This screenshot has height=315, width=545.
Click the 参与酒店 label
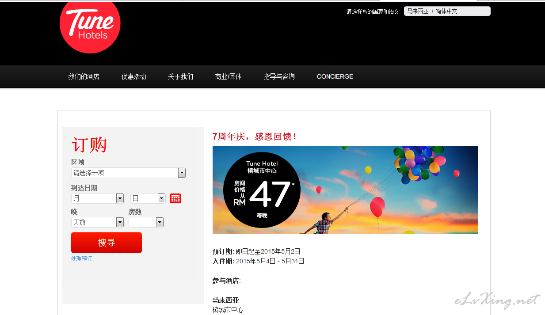[227, 281]
